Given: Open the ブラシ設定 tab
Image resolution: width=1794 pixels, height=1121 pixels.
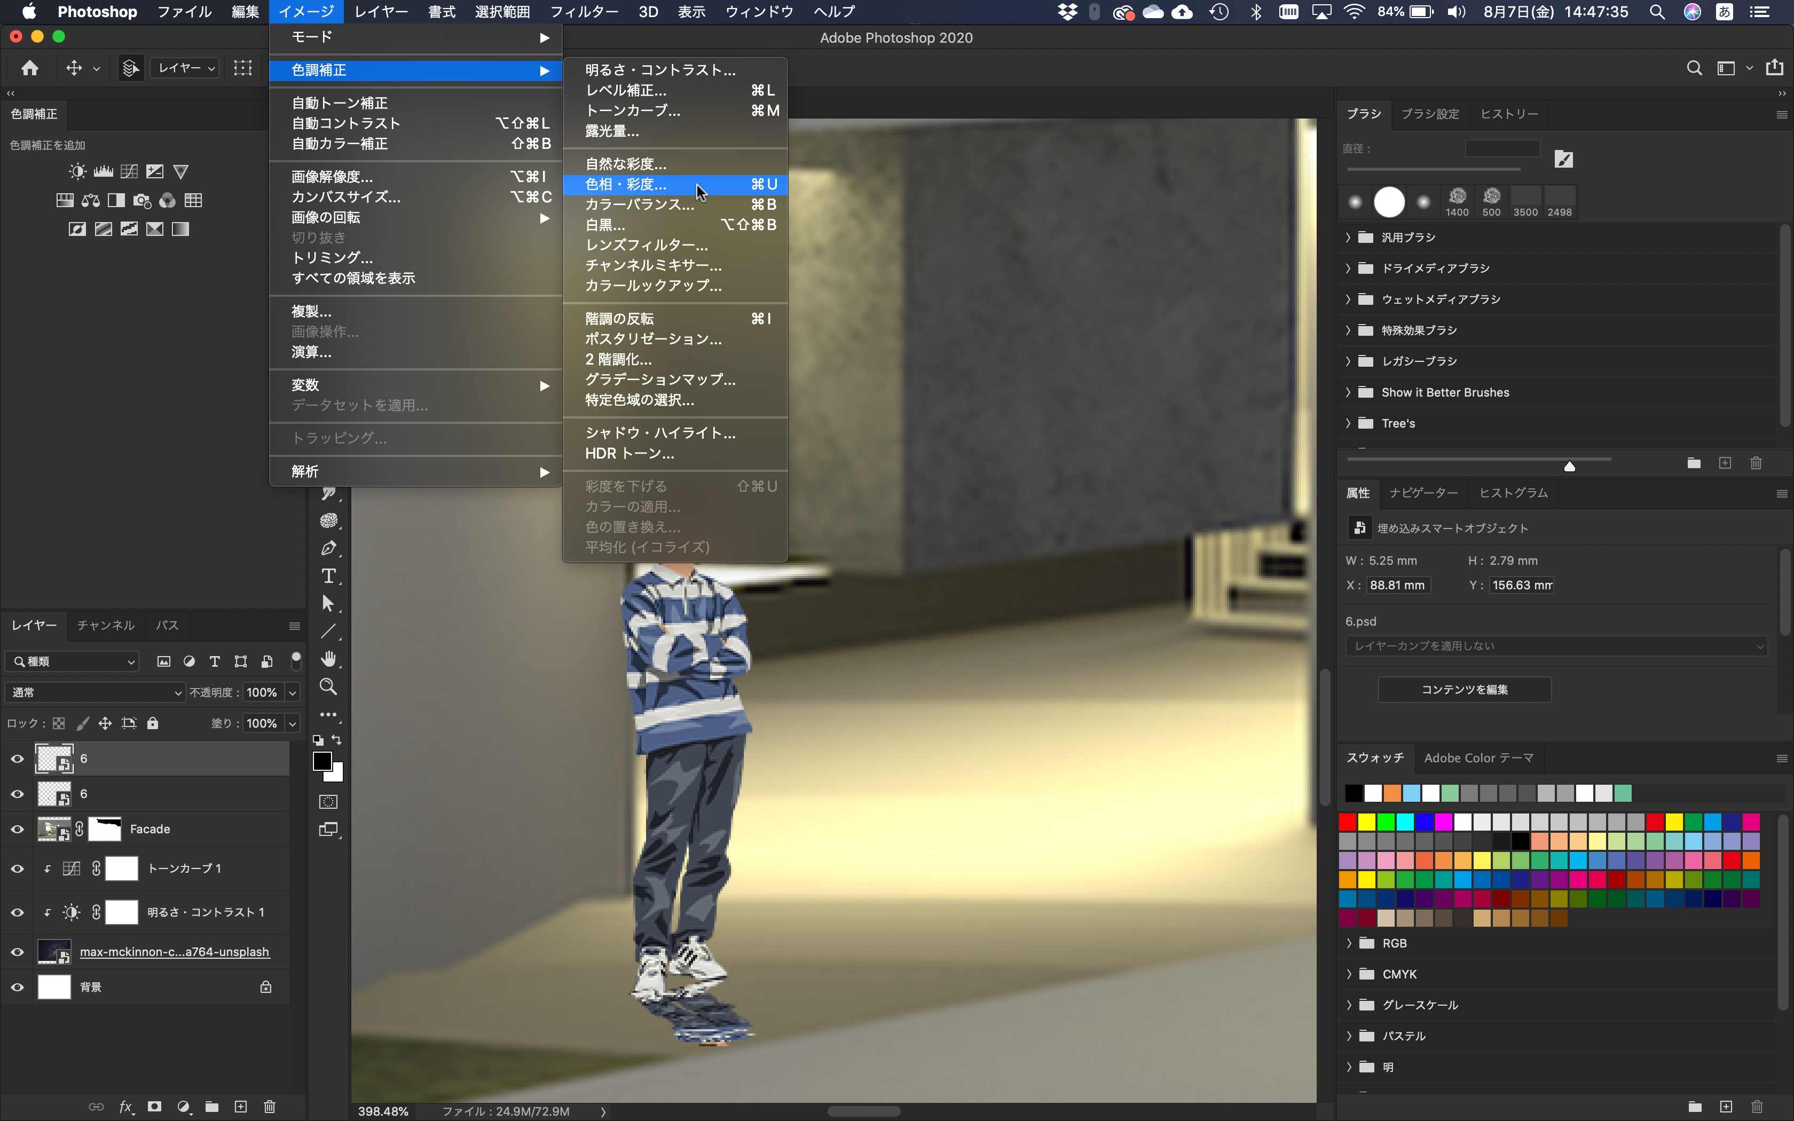Looking at the screenshot, I should pyautogui.click(x=1430, y=114).
